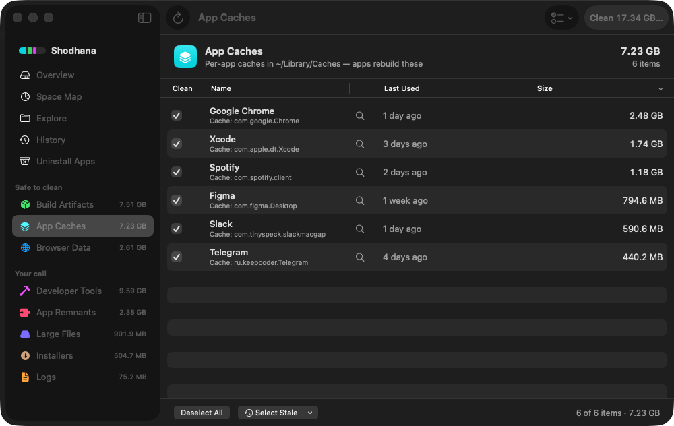Uncheck Spotify cache checkbox

click(x=177, y=173)
